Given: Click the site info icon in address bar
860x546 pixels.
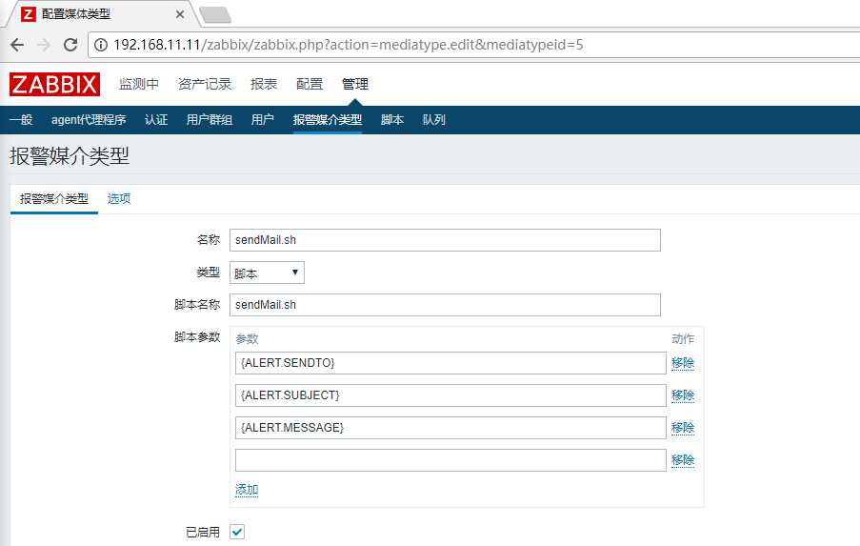Looking at the screenshot, I should pos(101,45).
